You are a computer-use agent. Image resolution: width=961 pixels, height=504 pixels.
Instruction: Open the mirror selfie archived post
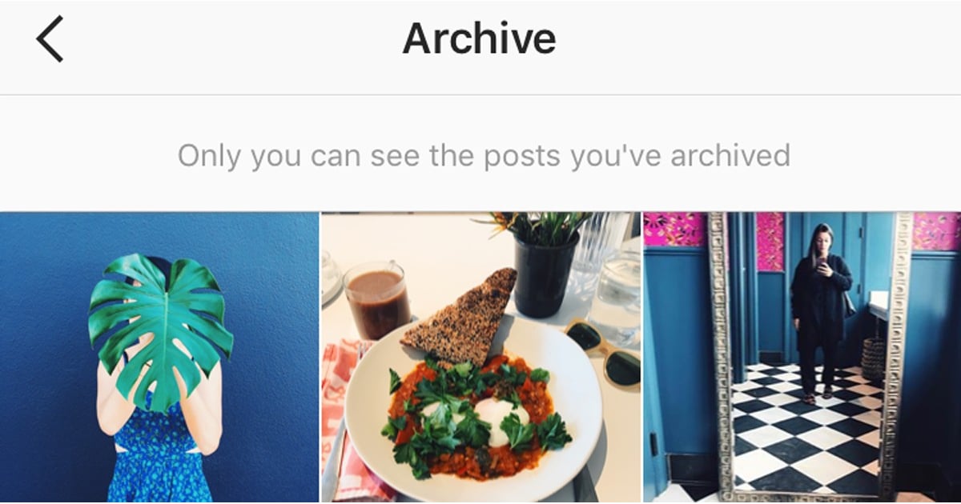click(x=802, y=358)
